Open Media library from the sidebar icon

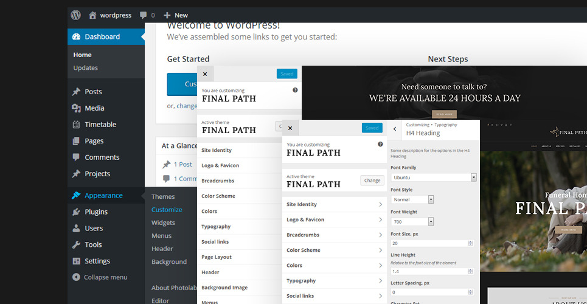click(76, 108)
